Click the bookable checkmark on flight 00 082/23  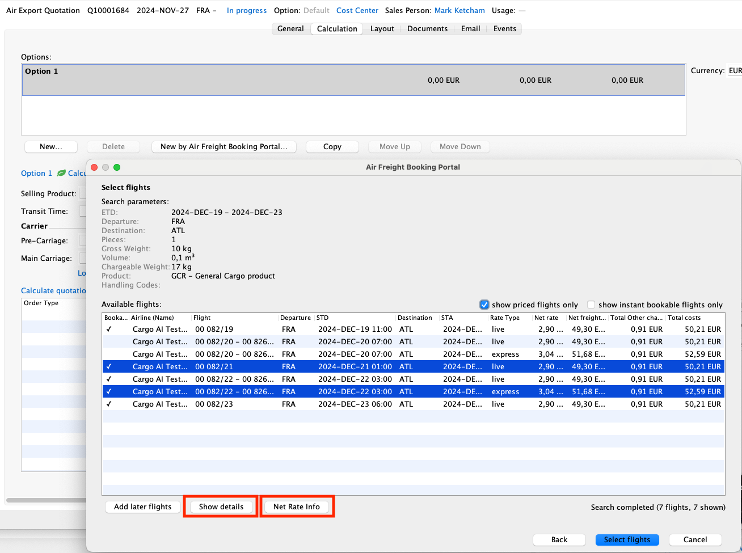point(109,404)
